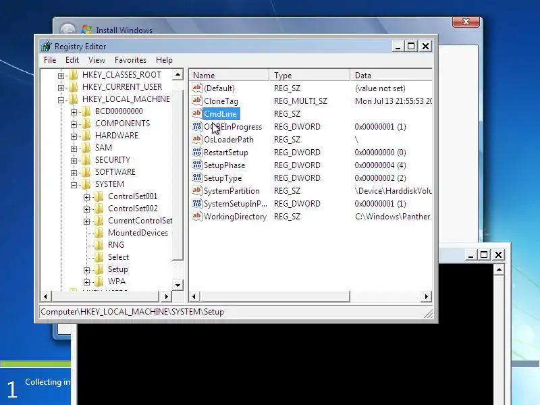The height and width of the screenshot is (405, 540).
Task: Click the BCD00000000 folder icon
Action: pyautogui.click(x=86, y=111)
